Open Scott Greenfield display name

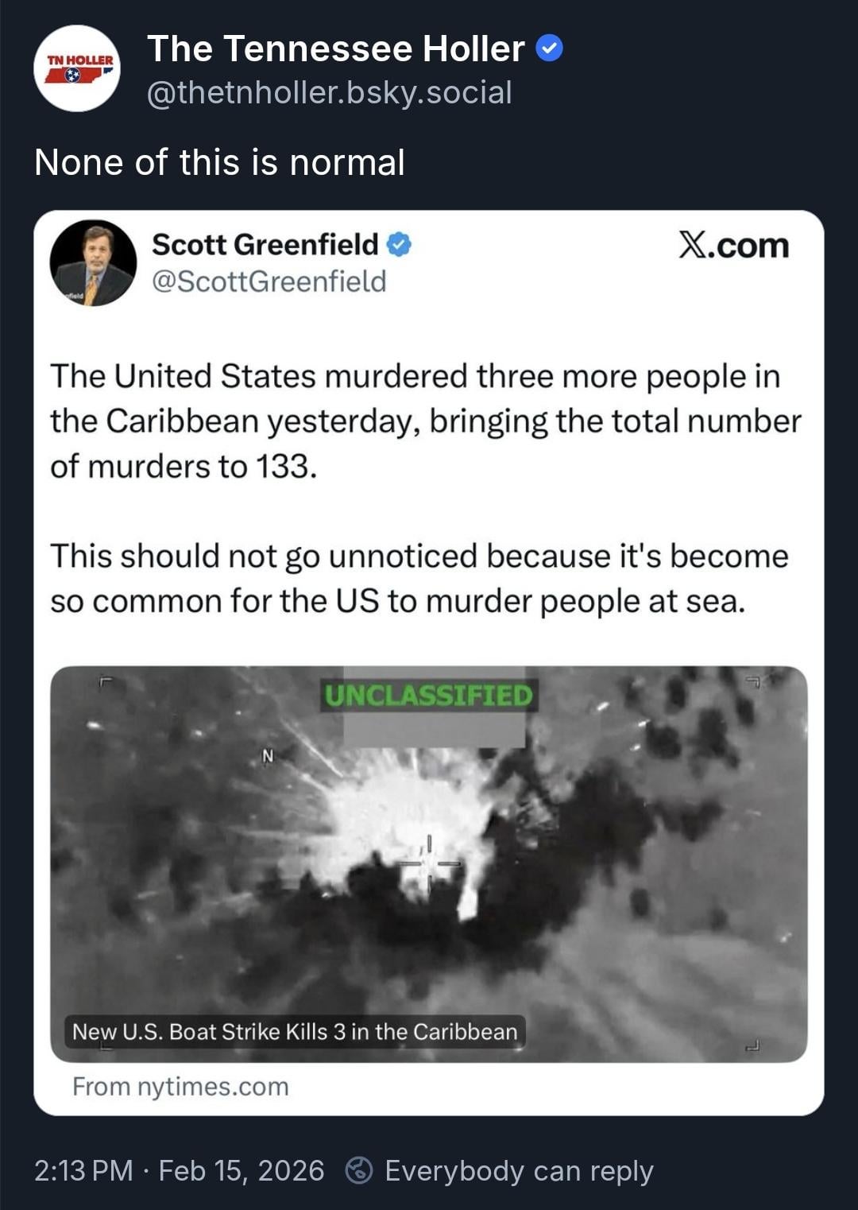click(265, 245)
